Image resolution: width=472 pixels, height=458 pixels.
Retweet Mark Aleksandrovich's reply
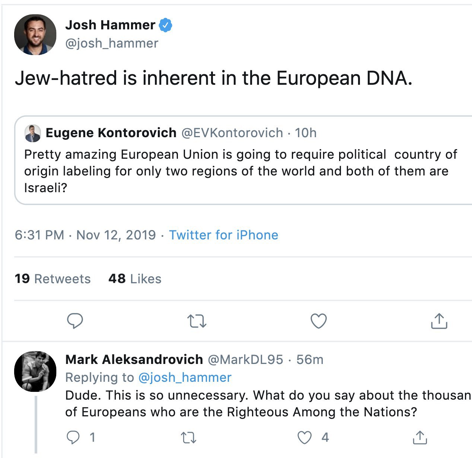point(188,438)
